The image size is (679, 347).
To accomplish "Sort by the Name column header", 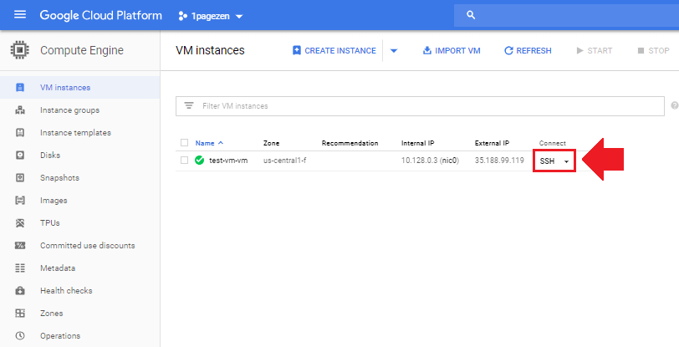I will (x=209, y=143).
